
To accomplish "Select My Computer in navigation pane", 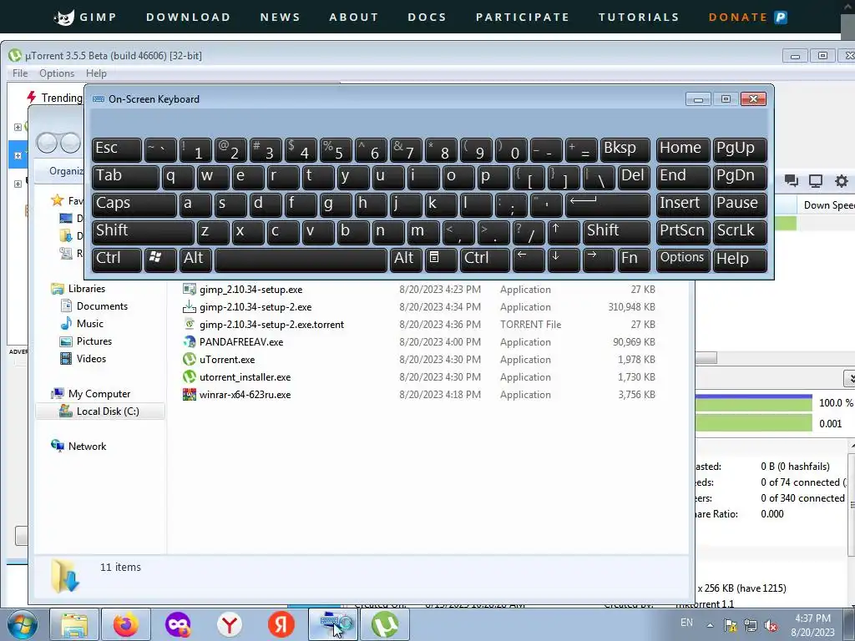I will pos(99,393).
